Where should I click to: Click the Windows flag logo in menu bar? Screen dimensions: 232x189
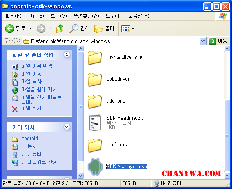coord(223,16)
